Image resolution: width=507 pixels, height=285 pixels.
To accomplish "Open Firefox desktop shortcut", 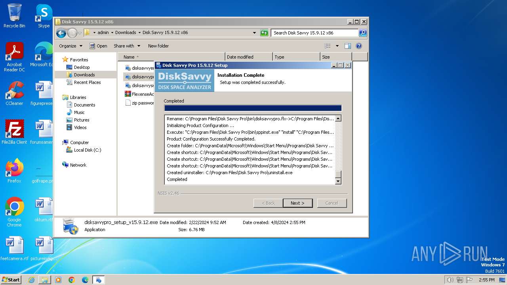I will pos(14,171).
